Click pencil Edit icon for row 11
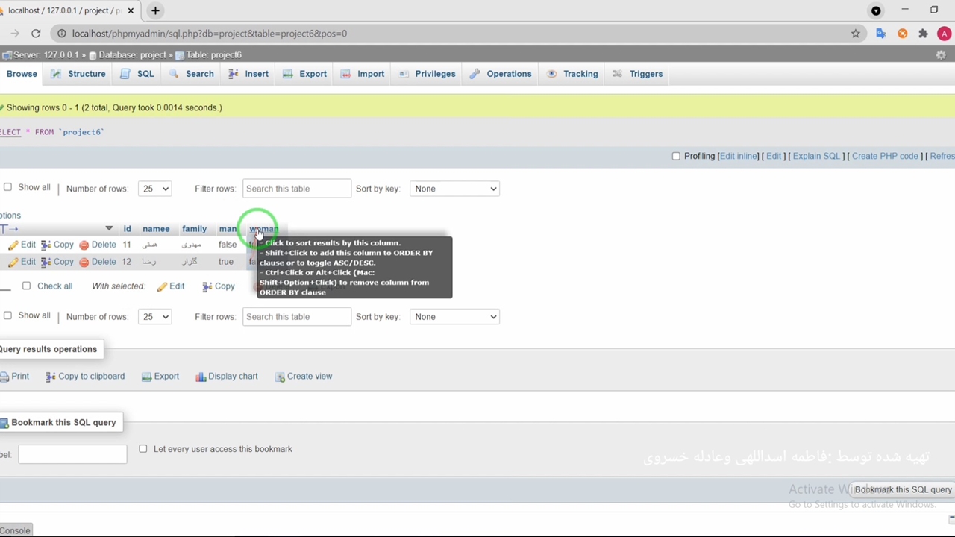The image size is (955, 537). 13,245
